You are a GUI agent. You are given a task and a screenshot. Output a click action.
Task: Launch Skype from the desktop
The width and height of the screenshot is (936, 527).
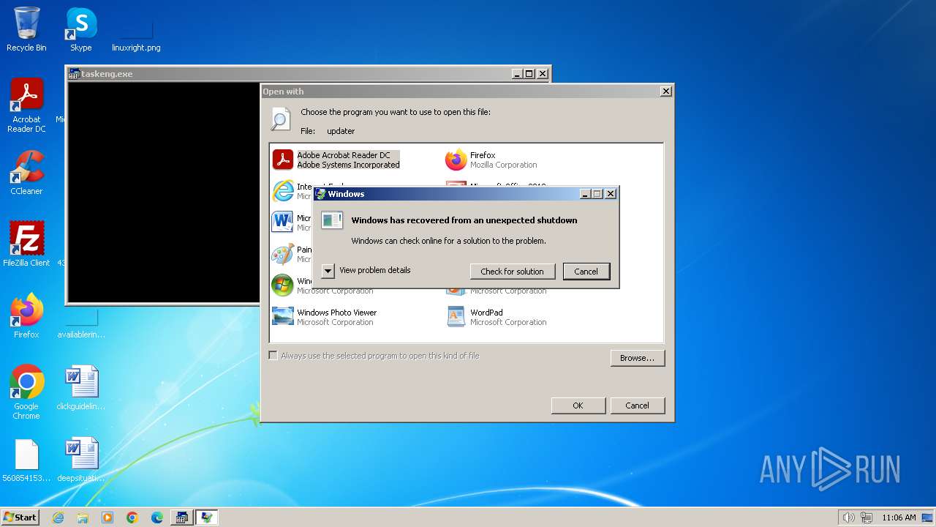point(80,29)
